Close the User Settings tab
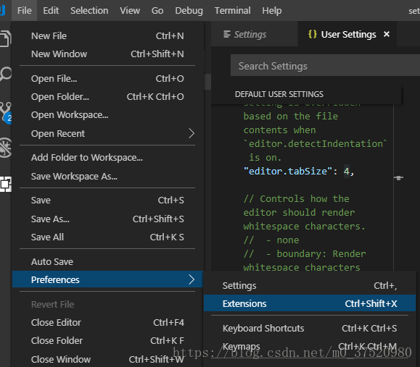The width and height of the screenshot is (420, 367). [386, 34]
